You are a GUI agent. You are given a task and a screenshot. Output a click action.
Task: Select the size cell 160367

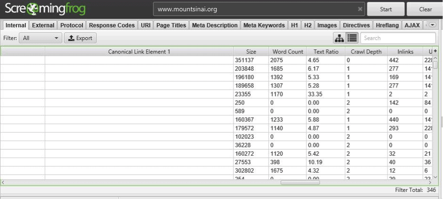[x=251, y=119]
